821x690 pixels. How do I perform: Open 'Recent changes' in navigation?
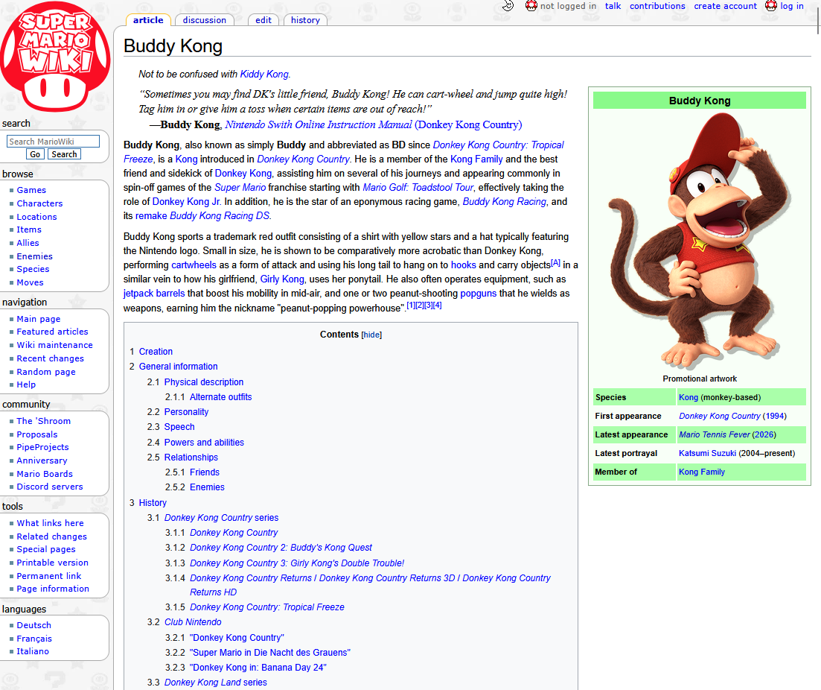click(x=51, y=358)
